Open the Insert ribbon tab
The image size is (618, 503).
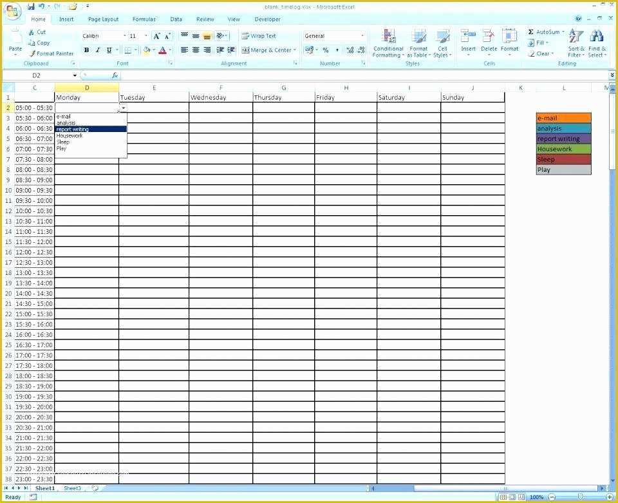[66, 19]
